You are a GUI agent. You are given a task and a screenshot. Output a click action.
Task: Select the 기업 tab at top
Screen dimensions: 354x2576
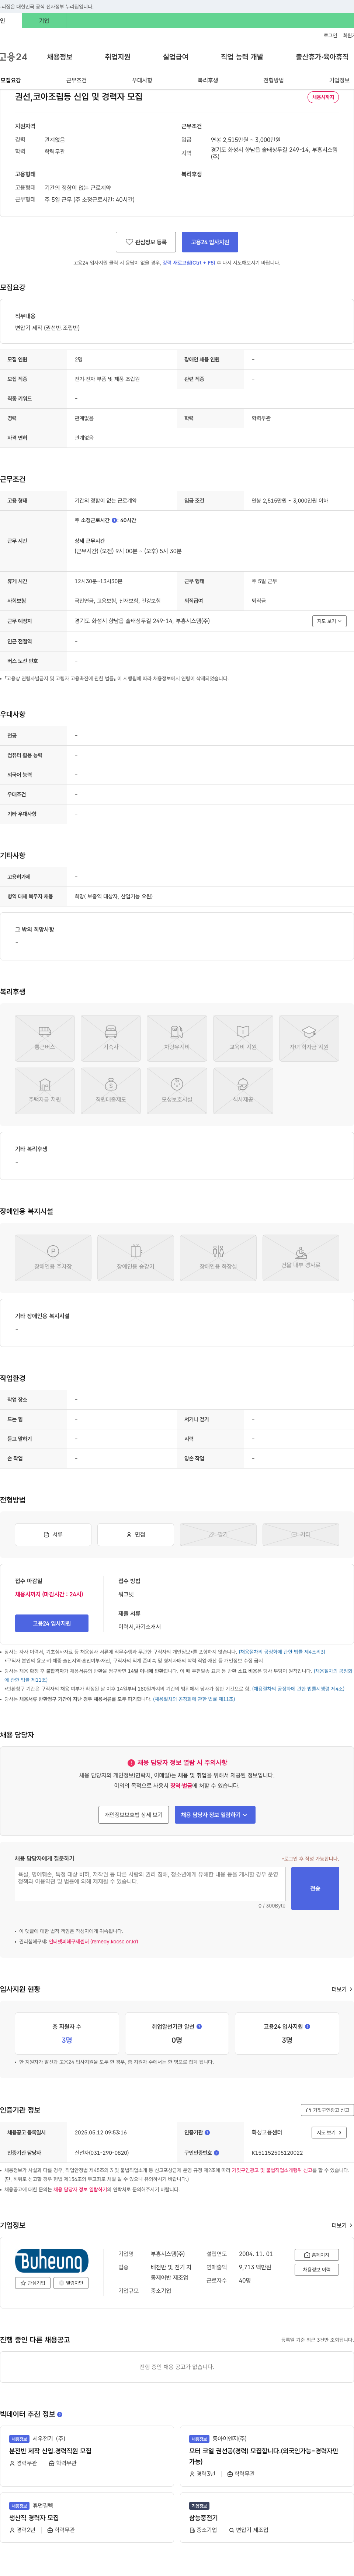[x=44, y=20]
